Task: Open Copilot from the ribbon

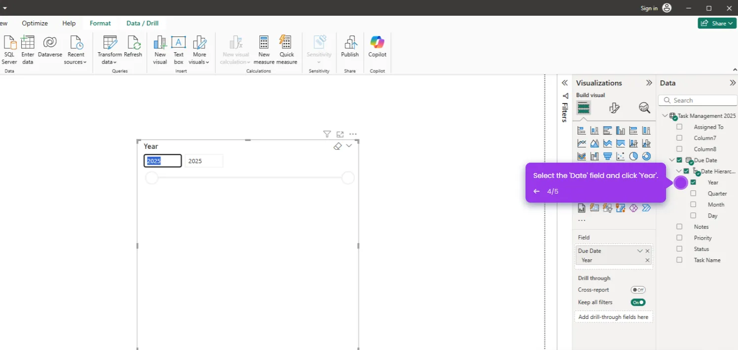Action: 377,47
